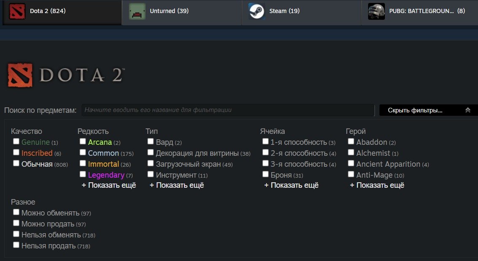Click the Anti-Mage label text

(x=374, y=175)
